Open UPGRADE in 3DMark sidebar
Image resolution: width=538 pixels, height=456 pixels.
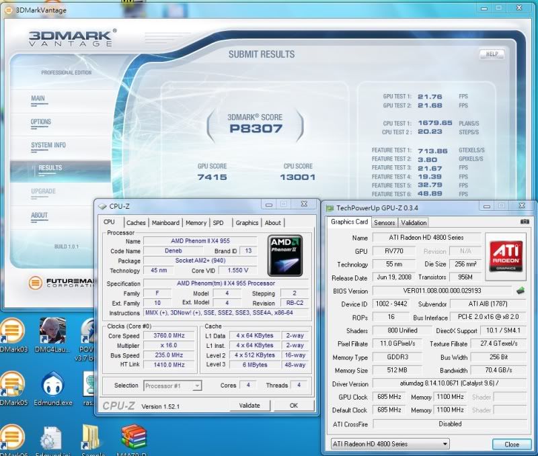pyautogui.click(x=43, y=191)
